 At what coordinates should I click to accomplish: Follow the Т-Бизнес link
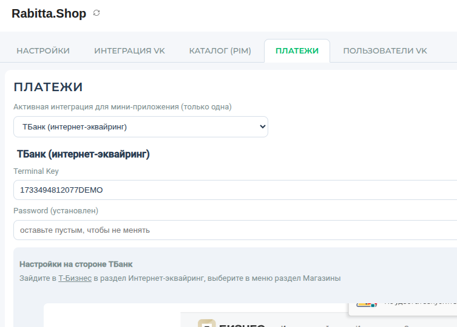pos(75,278)
